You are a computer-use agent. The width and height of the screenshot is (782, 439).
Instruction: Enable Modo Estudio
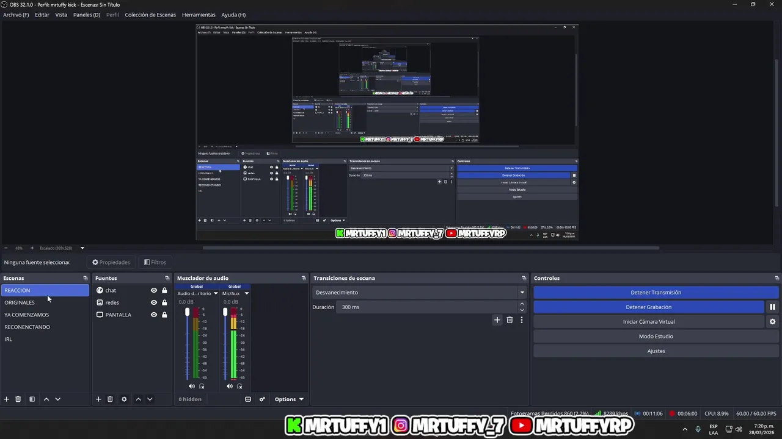656,337
